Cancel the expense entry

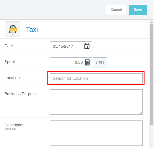point(116,10)
